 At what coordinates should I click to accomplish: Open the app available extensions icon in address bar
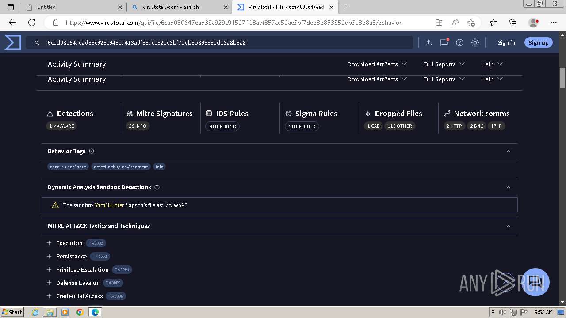[439, 23]
